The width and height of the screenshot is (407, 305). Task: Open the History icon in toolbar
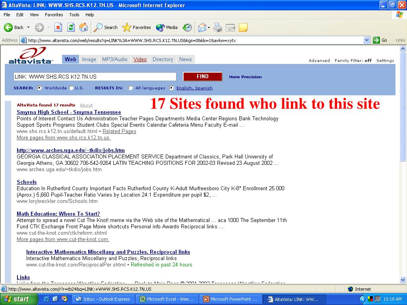pyautogui.click(x=187, y=27)
